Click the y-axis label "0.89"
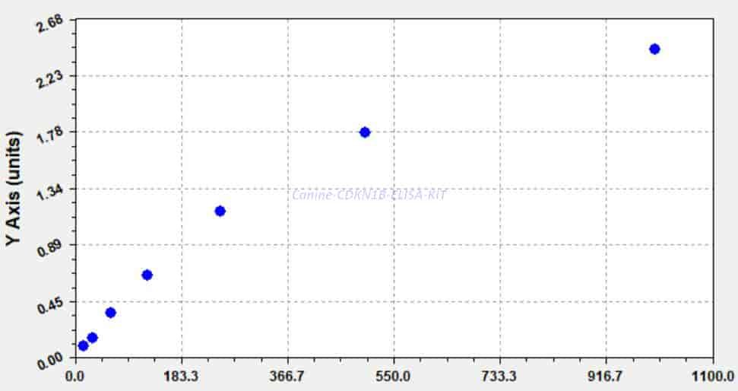The width and height of the screenshot is (738, 391). click(49, 250)
